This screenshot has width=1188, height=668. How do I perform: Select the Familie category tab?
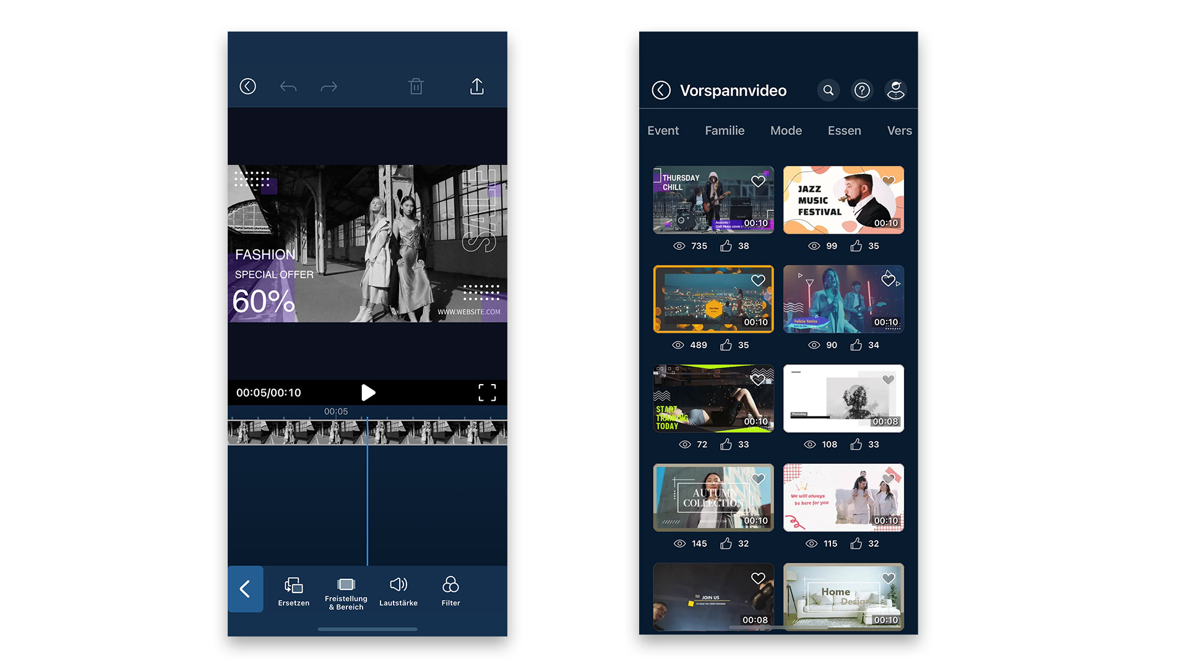tap(725, 131)
